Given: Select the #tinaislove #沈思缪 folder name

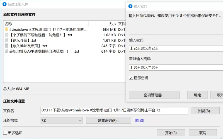Looking at the screenshot, I should (x=48, y=29).
